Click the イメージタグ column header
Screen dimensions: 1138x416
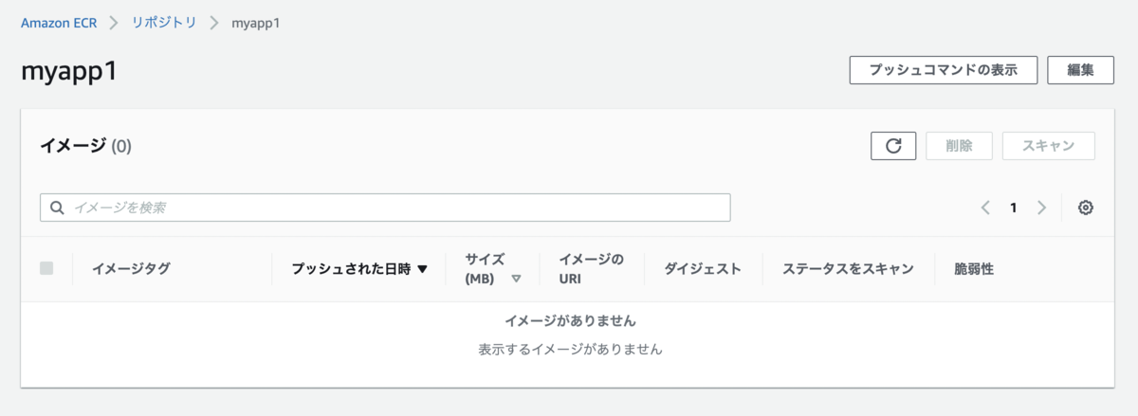tap(131, 269)
